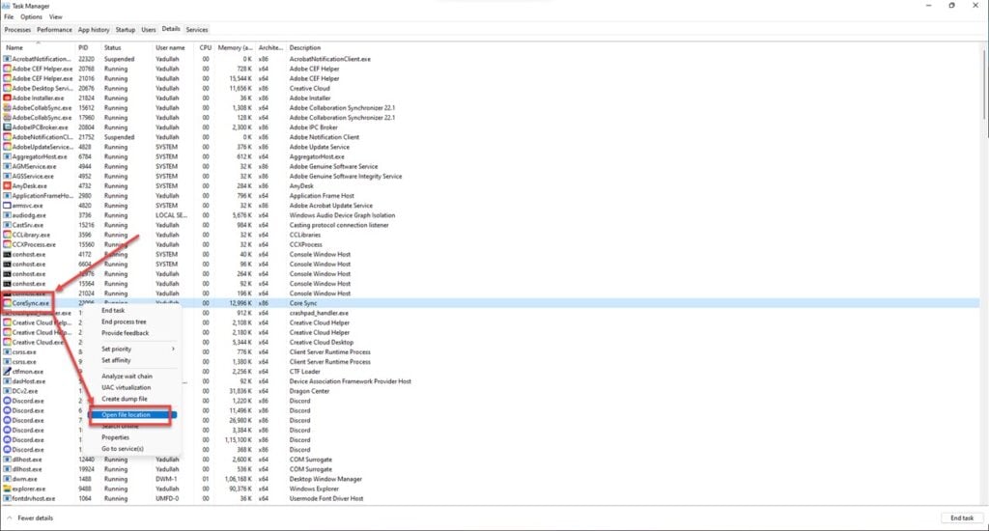Viewport: 989px width, 531px height.
Task: Switch to the Services tab
Action: (197, 30)
